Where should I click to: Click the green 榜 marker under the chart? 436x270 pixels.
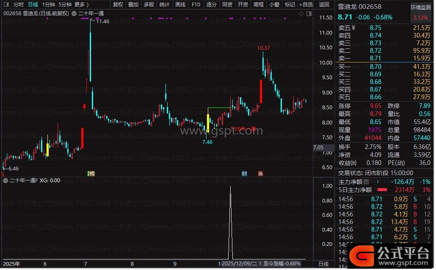pos(91,173)
